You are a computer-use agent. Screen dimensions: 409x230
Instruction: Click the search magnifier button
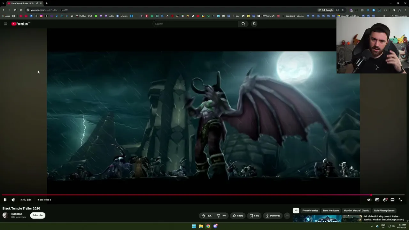click(243, 24)
